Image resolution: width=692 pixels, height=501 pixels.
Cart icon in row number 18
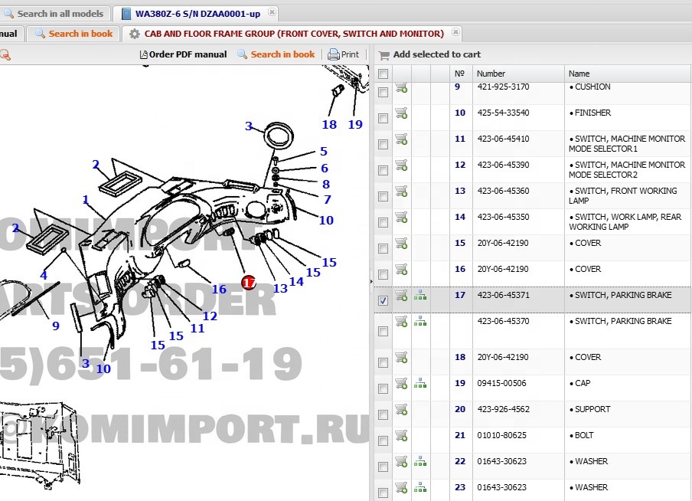coord(401,358)
